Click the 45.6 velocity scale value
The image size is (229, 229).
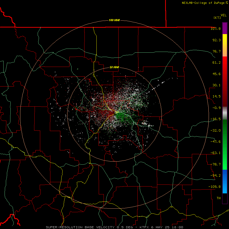217,74
